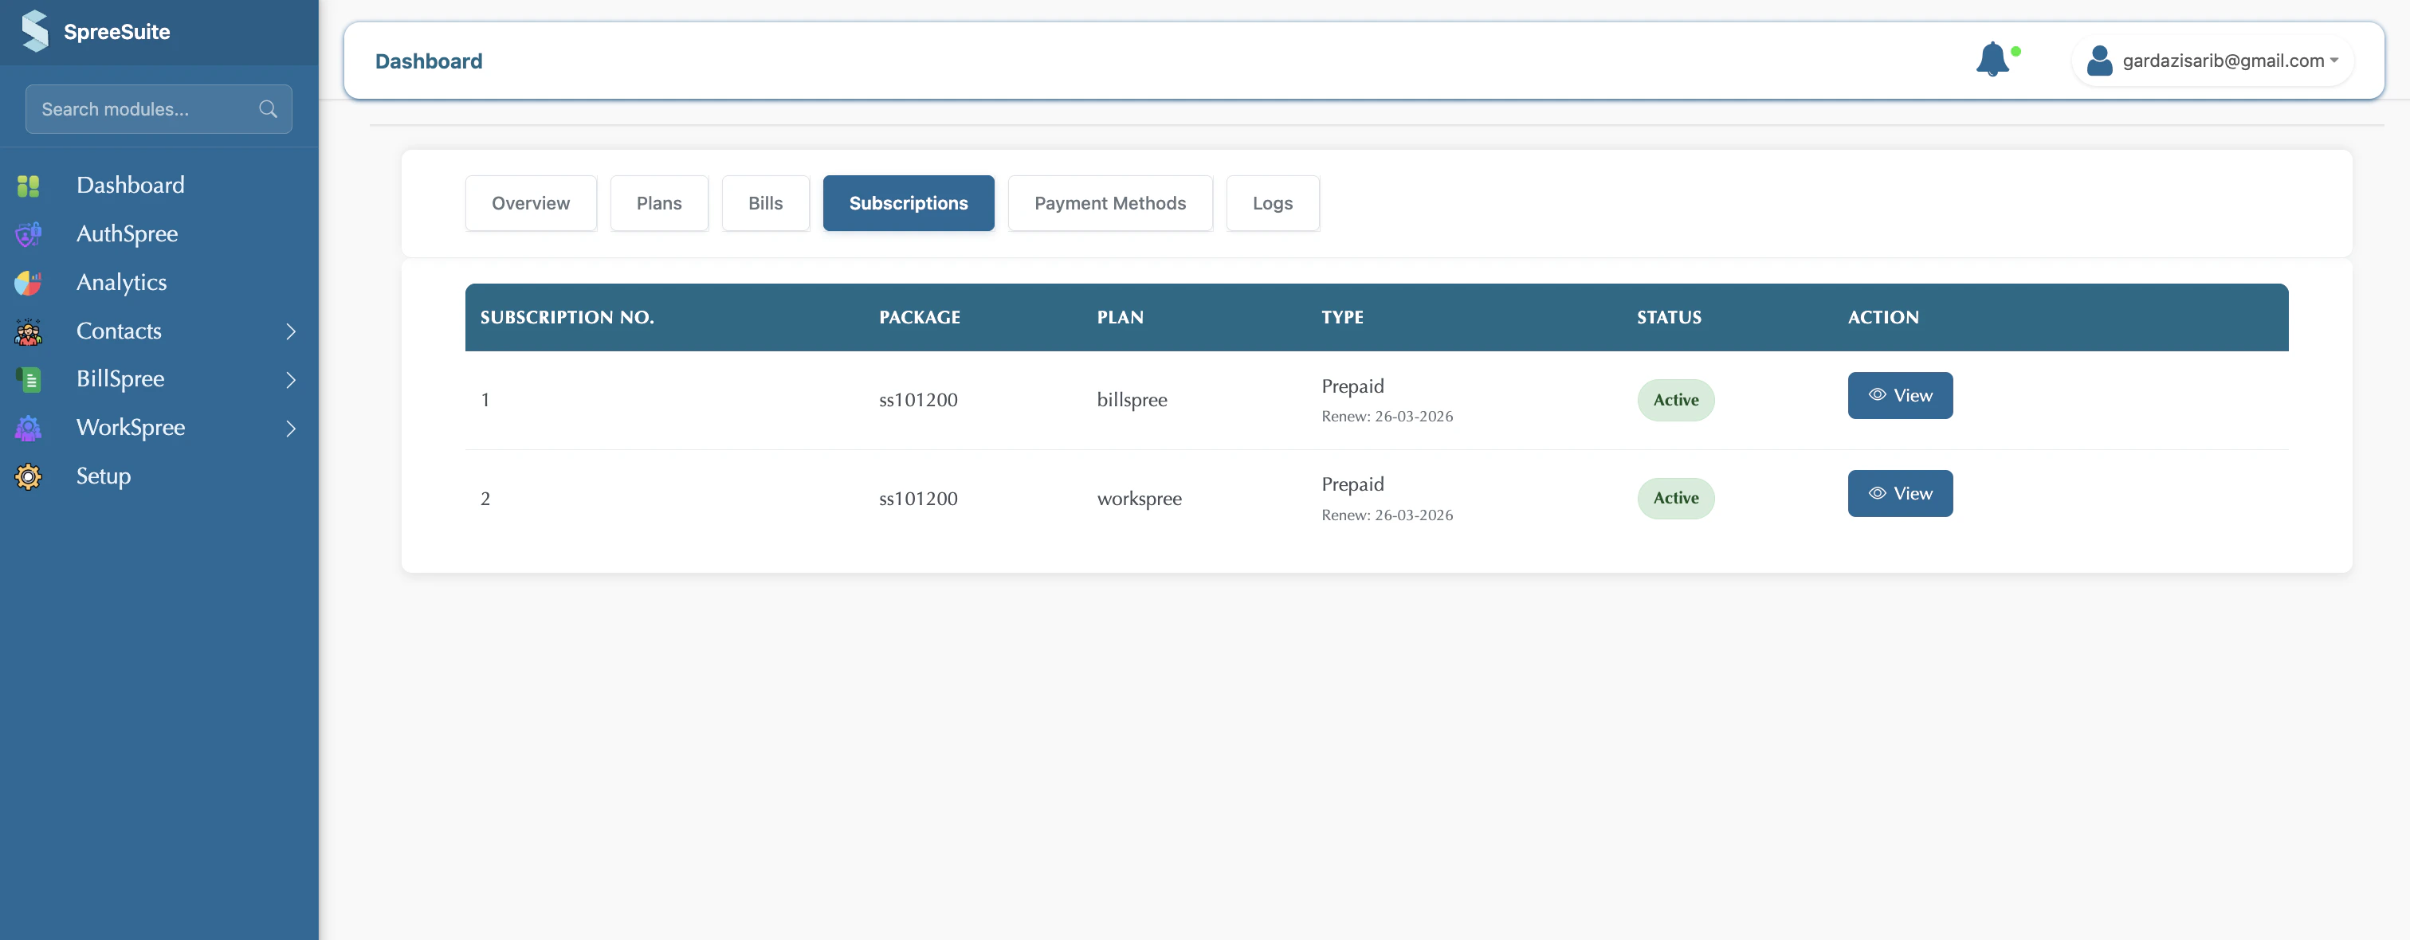Switch to the Overview tab

click(x=531, y=203)
